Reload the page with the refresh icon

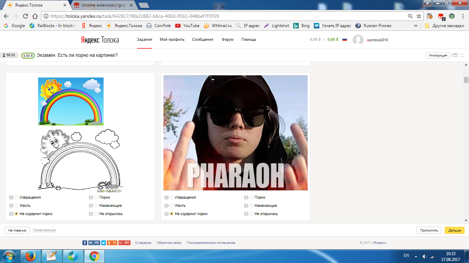[x=25, y=16]
